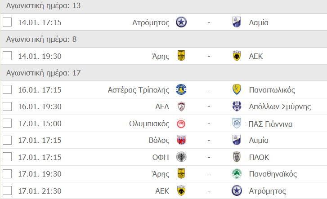Tick the checkbox for Ατρόμητος vs Λαμία
Image resolution: width=327 pixels, height=199 pixels.
[7, 22]
